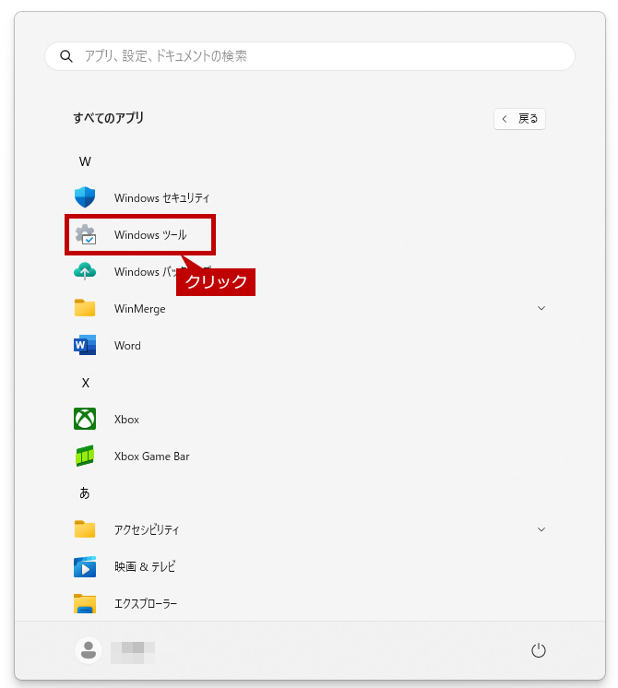Click the blurred user name

click(x=133, y=652)
